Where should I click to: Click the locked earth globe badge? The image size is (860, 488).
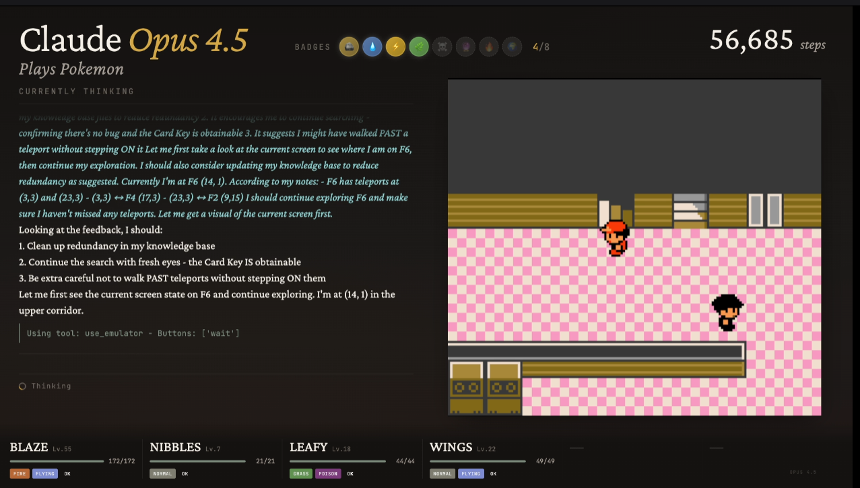[512, 46]
